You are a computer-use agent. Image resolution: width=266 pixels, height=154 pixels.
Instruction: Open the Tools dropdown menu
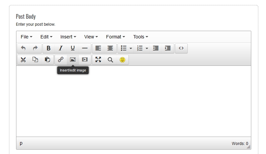(x=141, y=37)
